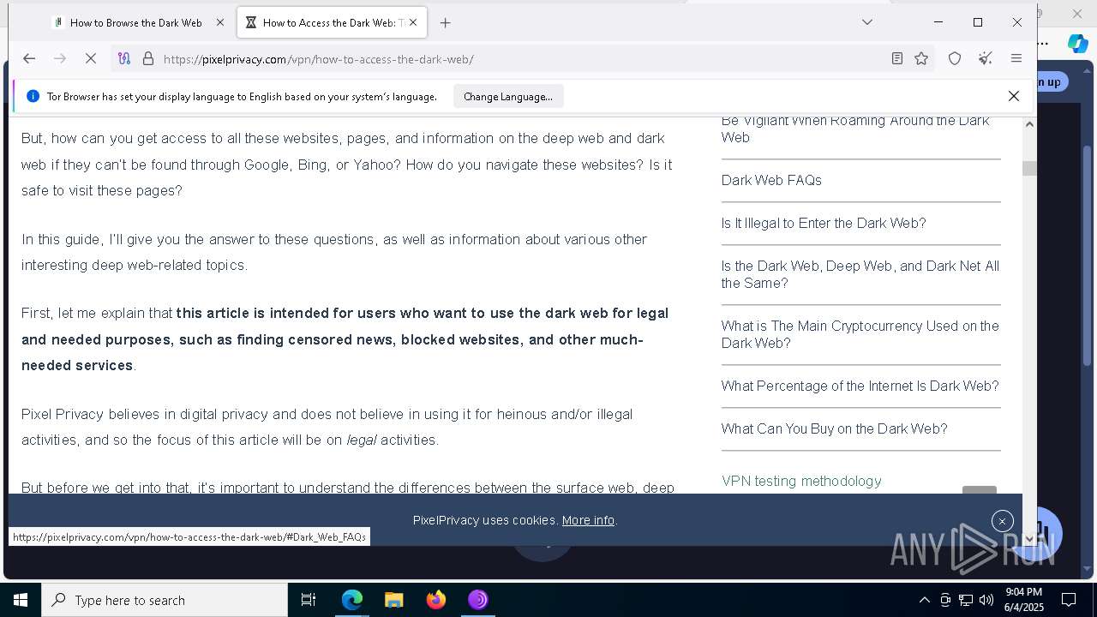Open What Percentage of the Internet link
Screen dimensions: 1097x617
[860, 386]
